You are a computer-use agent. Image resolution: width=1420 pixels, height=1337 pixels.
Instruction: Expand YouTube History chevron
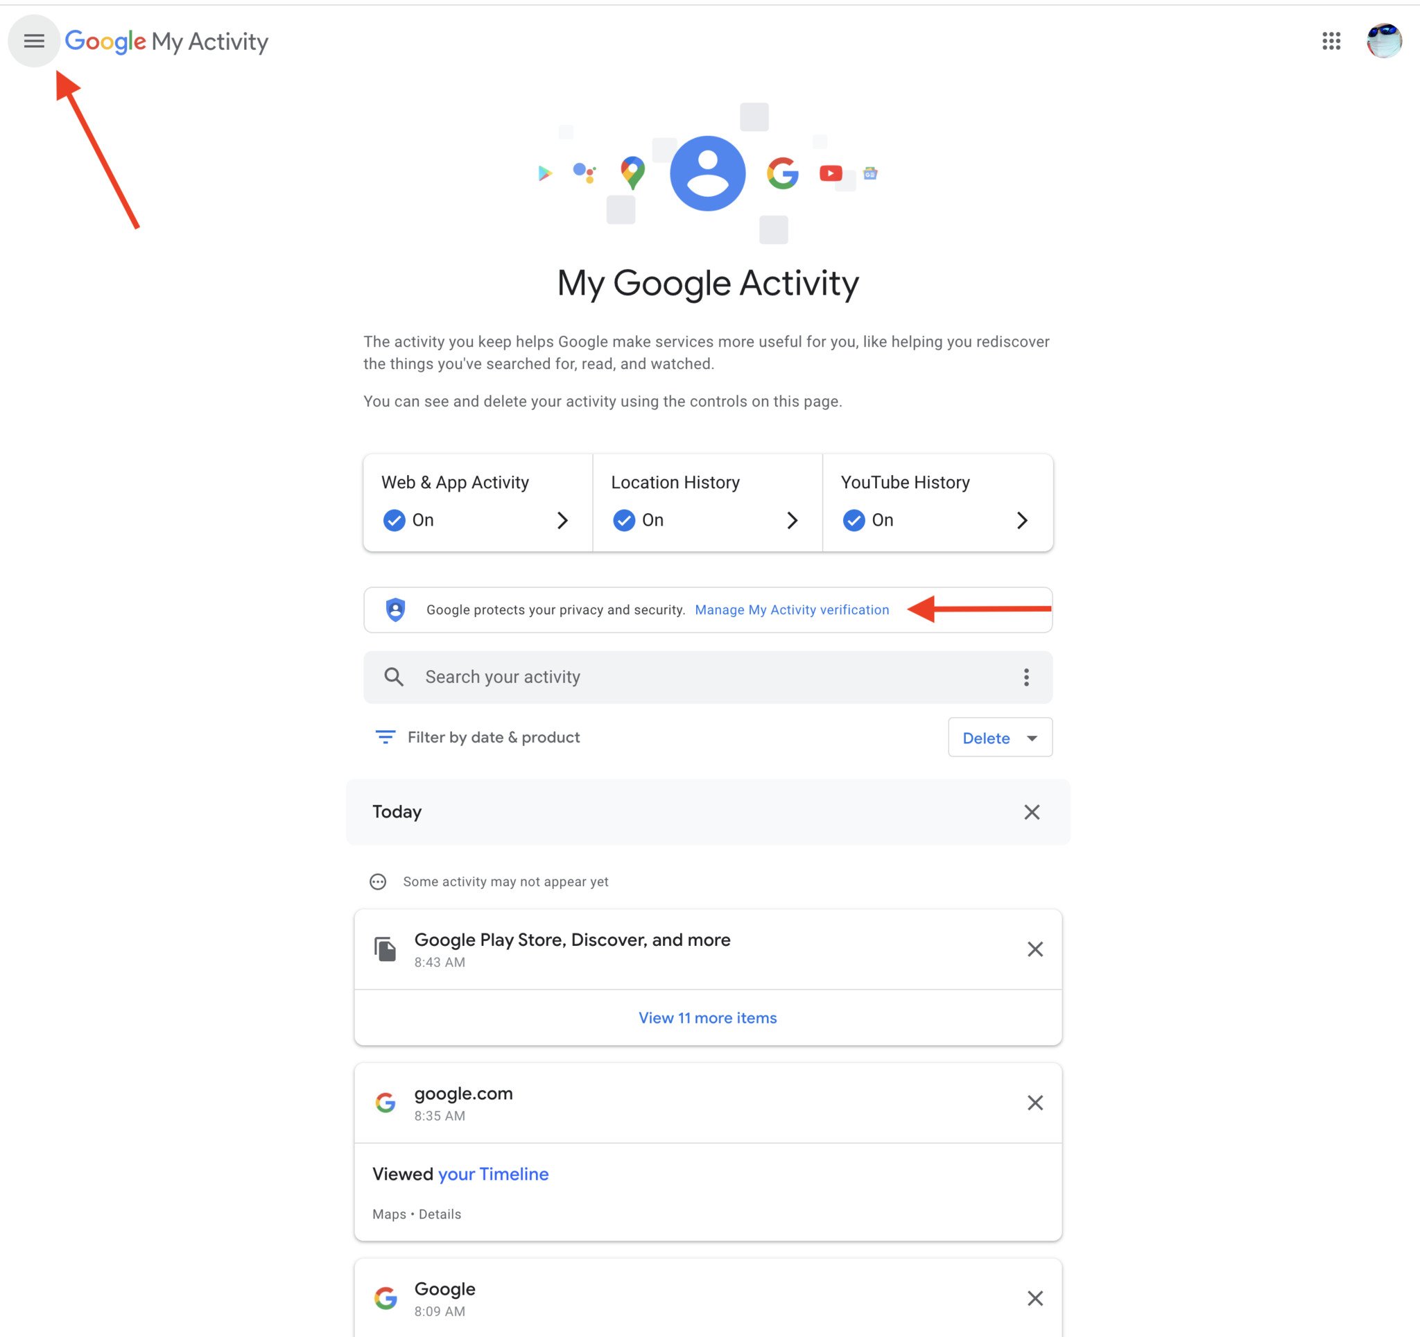click(1022, 520)
